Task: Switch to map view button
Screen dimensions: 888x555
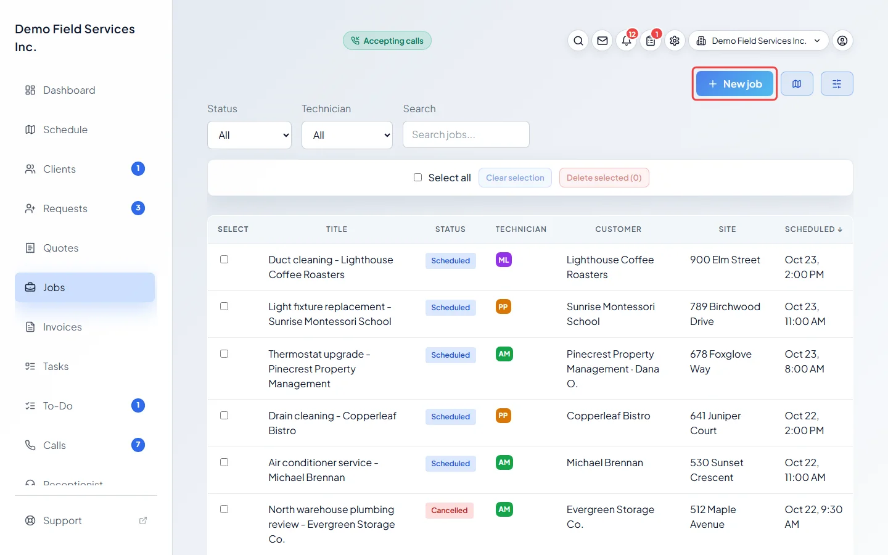Action: 797,84
